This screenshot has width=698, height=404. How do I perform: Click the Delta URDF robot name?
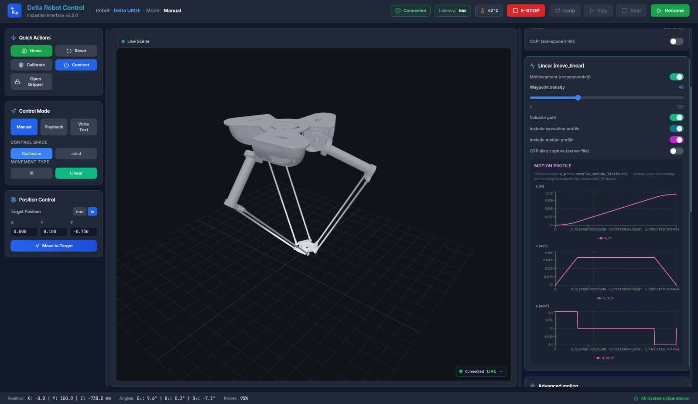point(127,10)
